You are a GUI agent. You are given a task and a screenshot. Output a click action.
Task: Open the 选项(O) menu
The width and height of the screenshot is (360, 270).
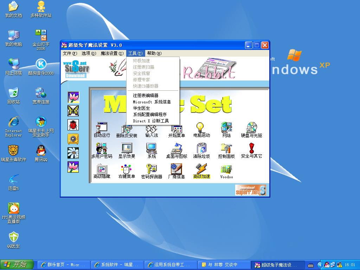[x=89, y=53]
